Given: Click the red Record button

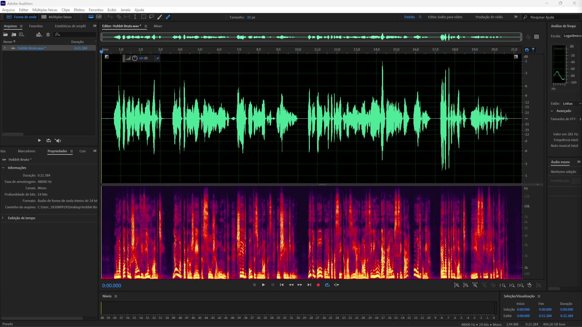Looking at the screenshot, I should (318, 285).
